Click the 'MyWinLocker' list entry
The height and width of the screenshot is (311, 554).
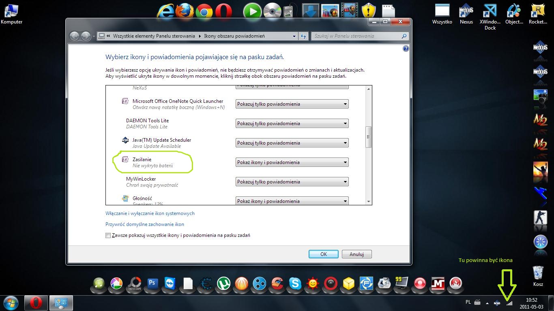click(152, 182)
